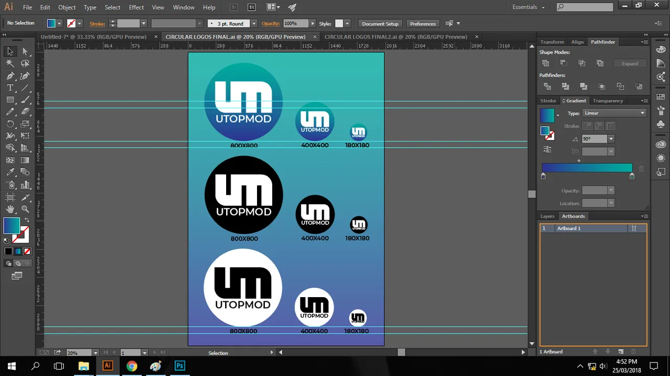Select the Lasso tool

[25, 63]
